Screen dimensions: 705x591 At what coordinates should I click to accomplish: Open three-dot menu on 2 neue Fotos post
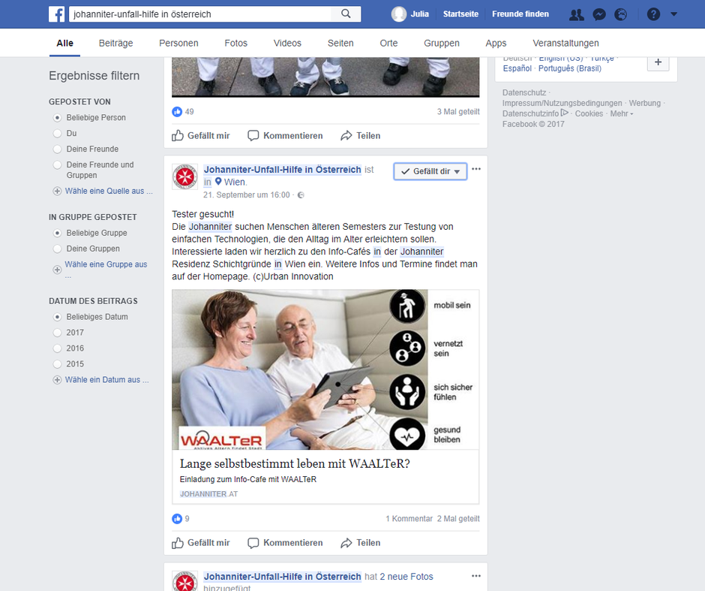pos(476,576)
